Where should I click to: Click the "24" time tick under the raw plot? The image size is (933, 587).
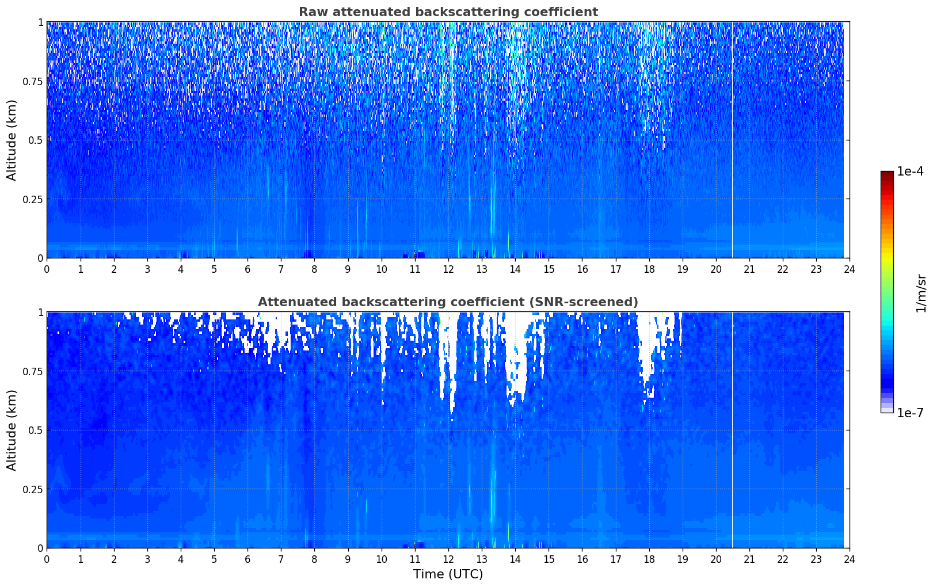coord(850,269)
